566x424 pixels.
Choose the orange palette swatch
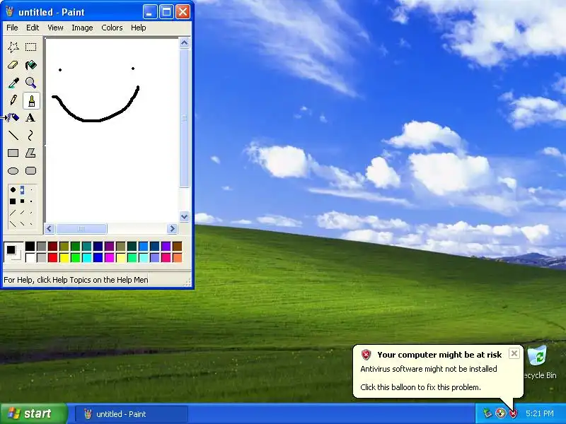[178, 257]
